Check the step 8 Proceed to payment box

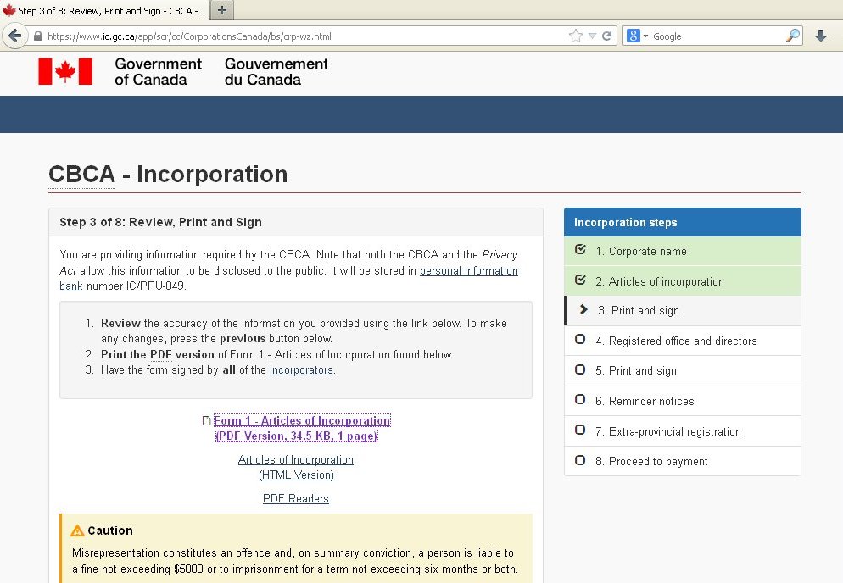579,461
